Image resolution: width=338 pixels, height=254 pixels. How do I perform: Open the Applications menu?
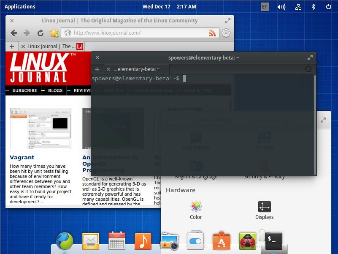coord(20,6)
